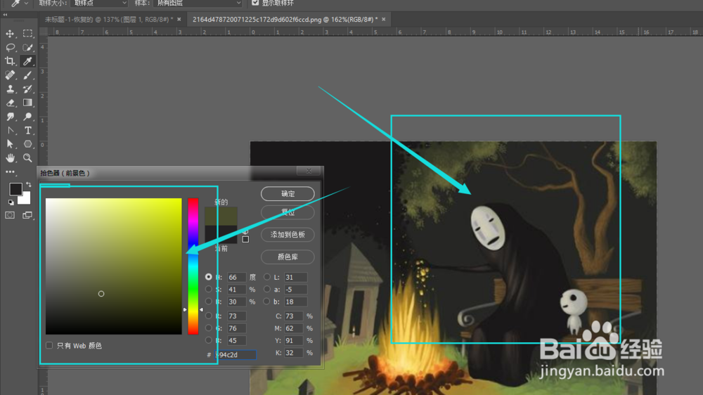Viewport: 703px width, 395px height.
Task: Open the 样本 所有图层 dropdown
Action: coord(198,3)
